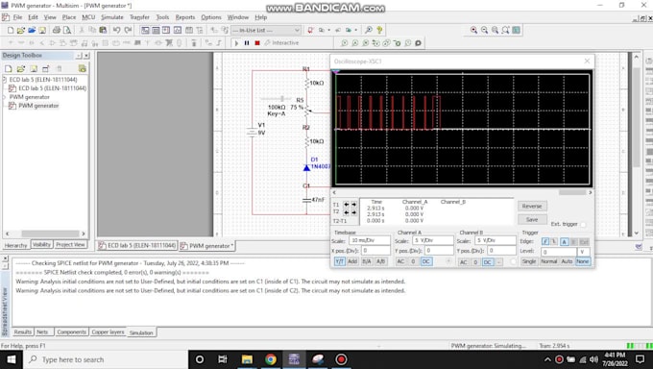Move cursor T2 left with arrow button
The width and height of the screenshot is (653, 369).
pos(346,212)
